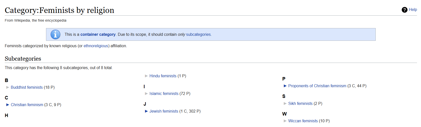
Task: Click the gray arrow beside Sikh feminists
Action: [285, 104]
